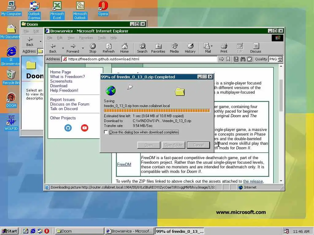This screenshot has height=235, width=314.
Task: Click 'Report Issues' sidebar link
Action: point(62,99)
